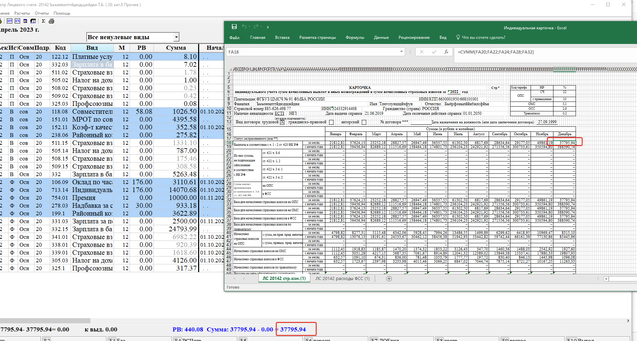The image size is (637, 341).
Task: Open the Помощь menu
Action: pyautogui.click(x=62, y=13)
